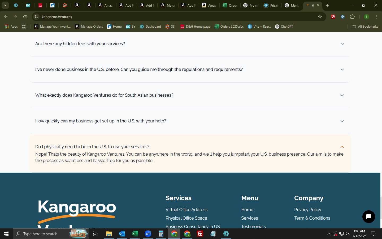
Task: Open Zoom from the taskbar
Action: click(x=148, y=234)
